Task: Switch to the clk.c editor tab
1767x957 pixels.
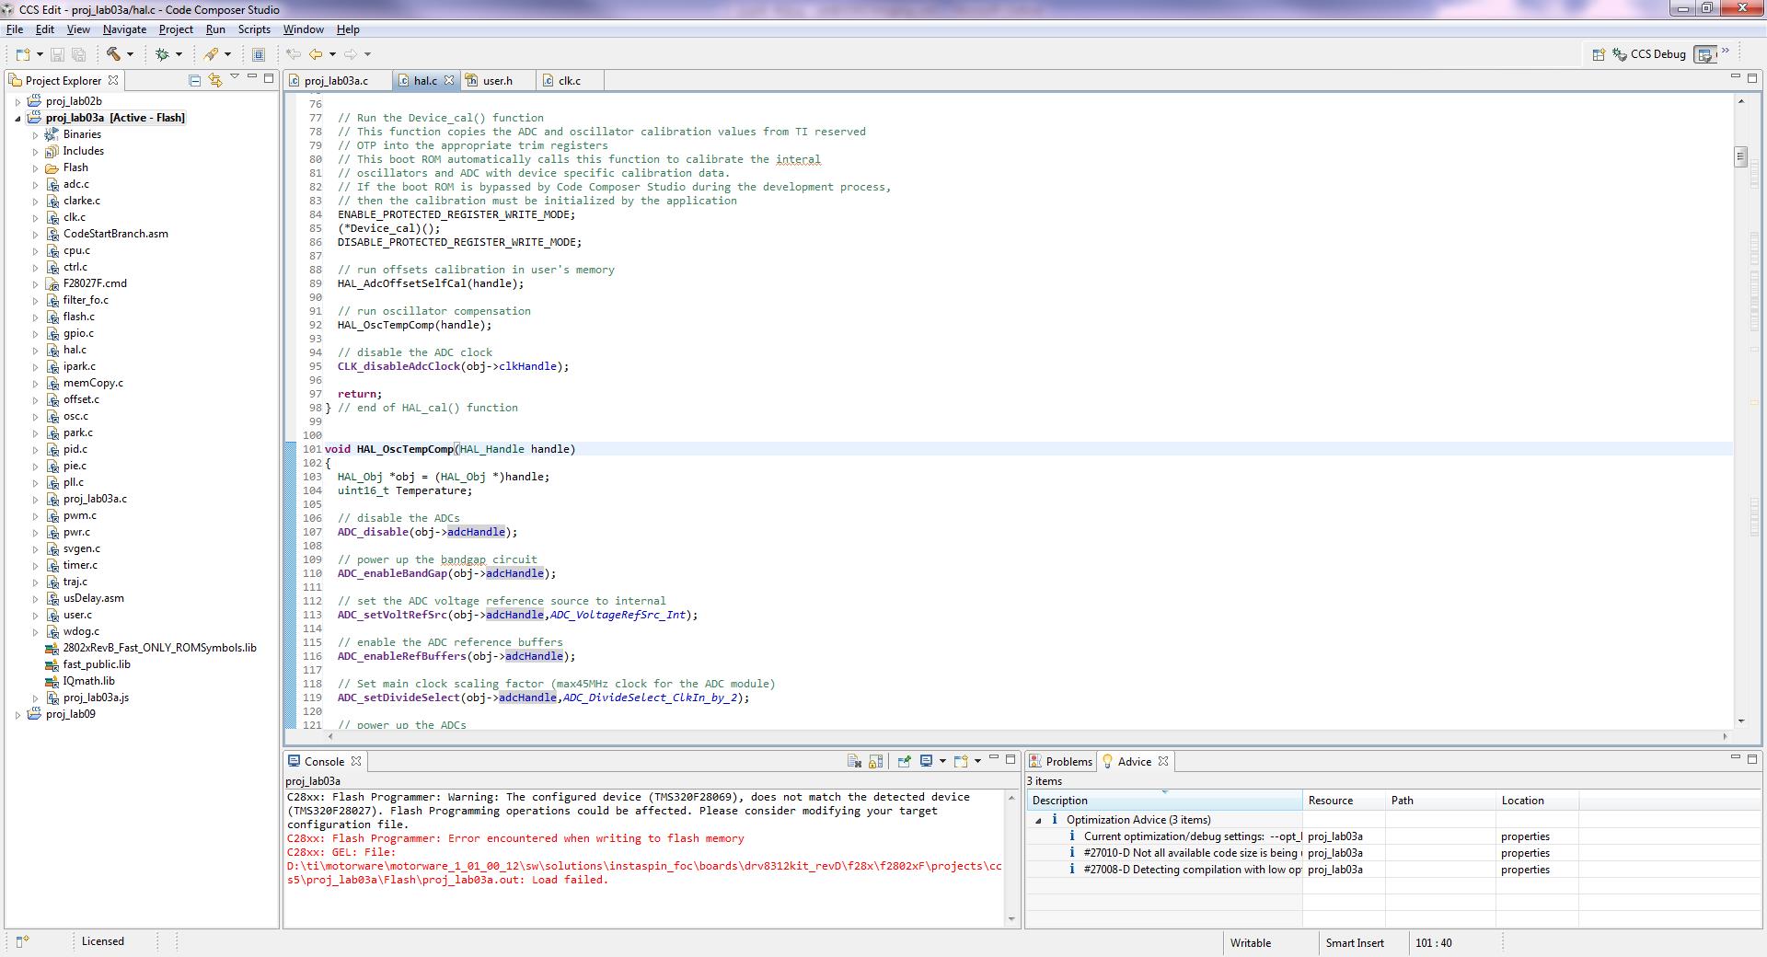Action: pos(569,81)
